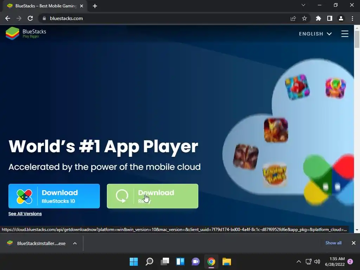The height and width of the screenshot is (270, 360).
Task: Open the hamburger navigation menu
Action: [x=345, y=34]
